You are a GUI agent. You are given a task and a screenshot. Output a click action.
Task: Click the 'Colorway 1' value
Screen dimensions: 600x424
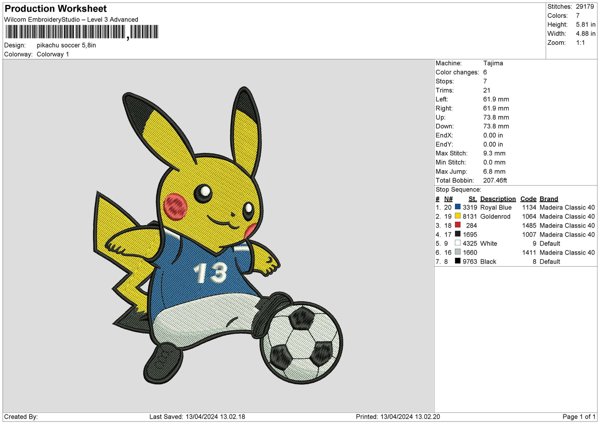[x=53, y=54]
